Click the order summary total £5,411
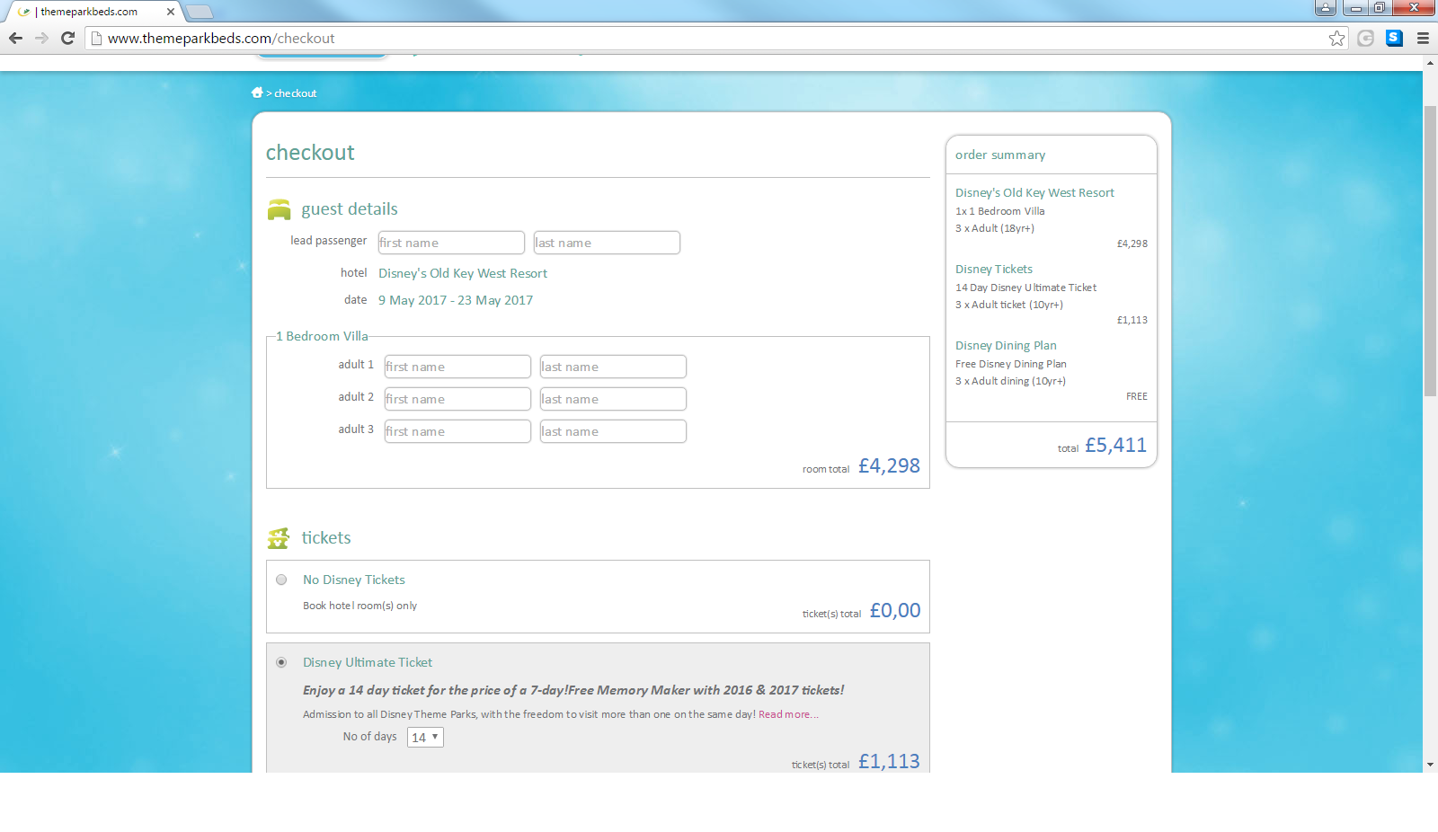 (1115, 445)
